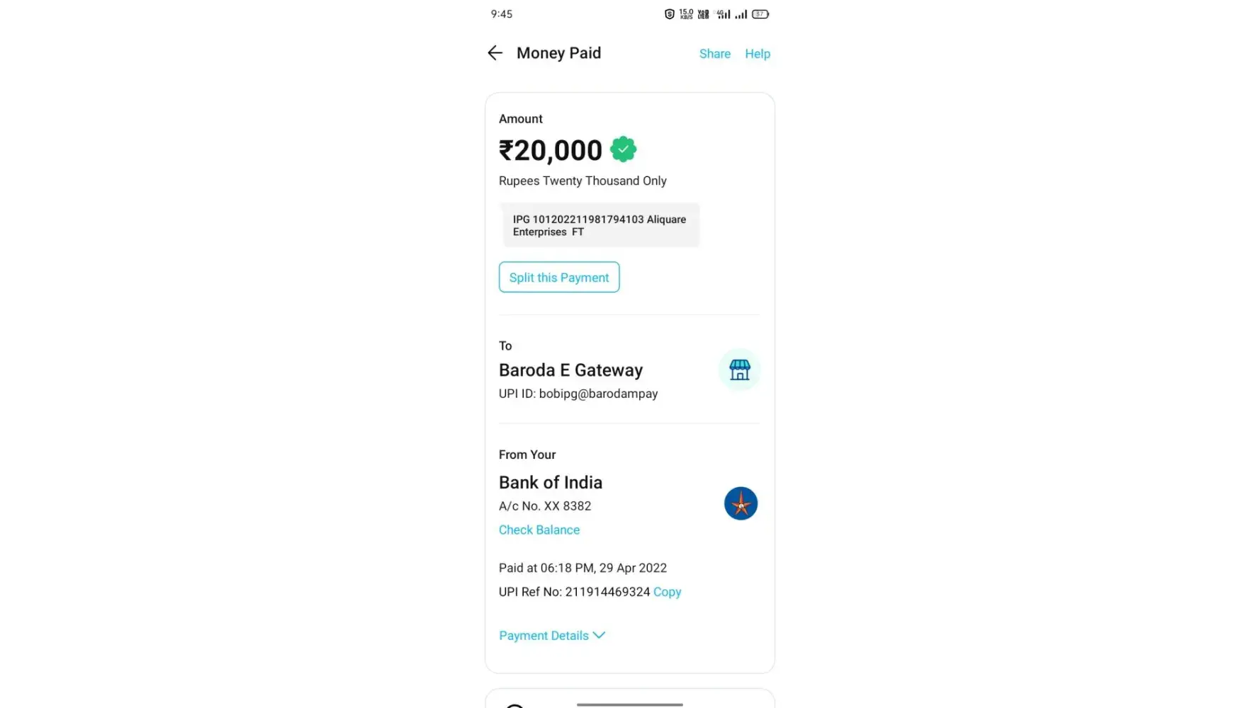
Task: Tap Check Balance for Bank of India
Action: point(539,530)
